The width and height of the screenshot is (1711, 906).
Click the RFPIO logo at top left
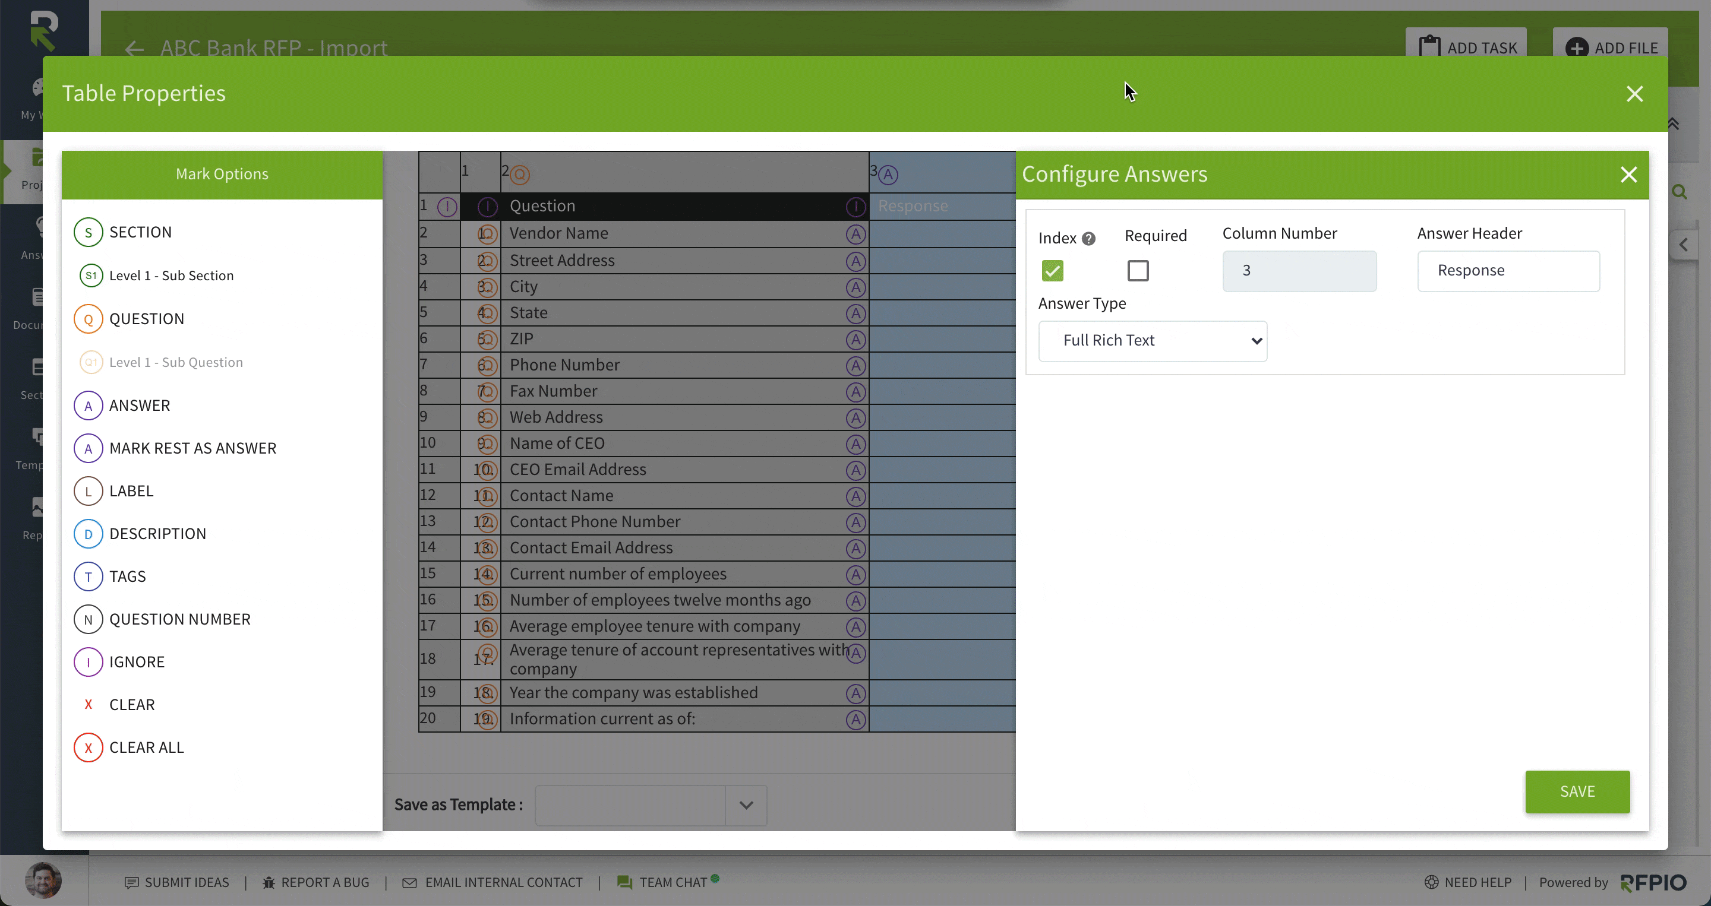(44, 30)
